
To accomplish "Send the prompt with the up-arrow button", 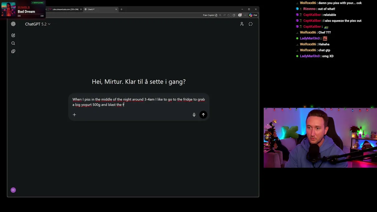I will point(203,115).
